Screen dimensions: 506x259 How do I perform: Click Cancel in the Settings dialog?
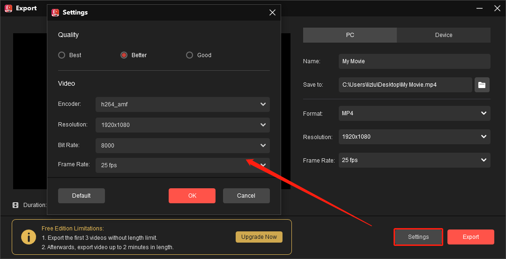click(246, 196)
